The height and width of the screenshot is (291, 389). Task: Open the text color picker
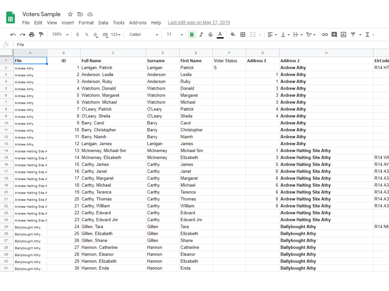click(220, 35)
